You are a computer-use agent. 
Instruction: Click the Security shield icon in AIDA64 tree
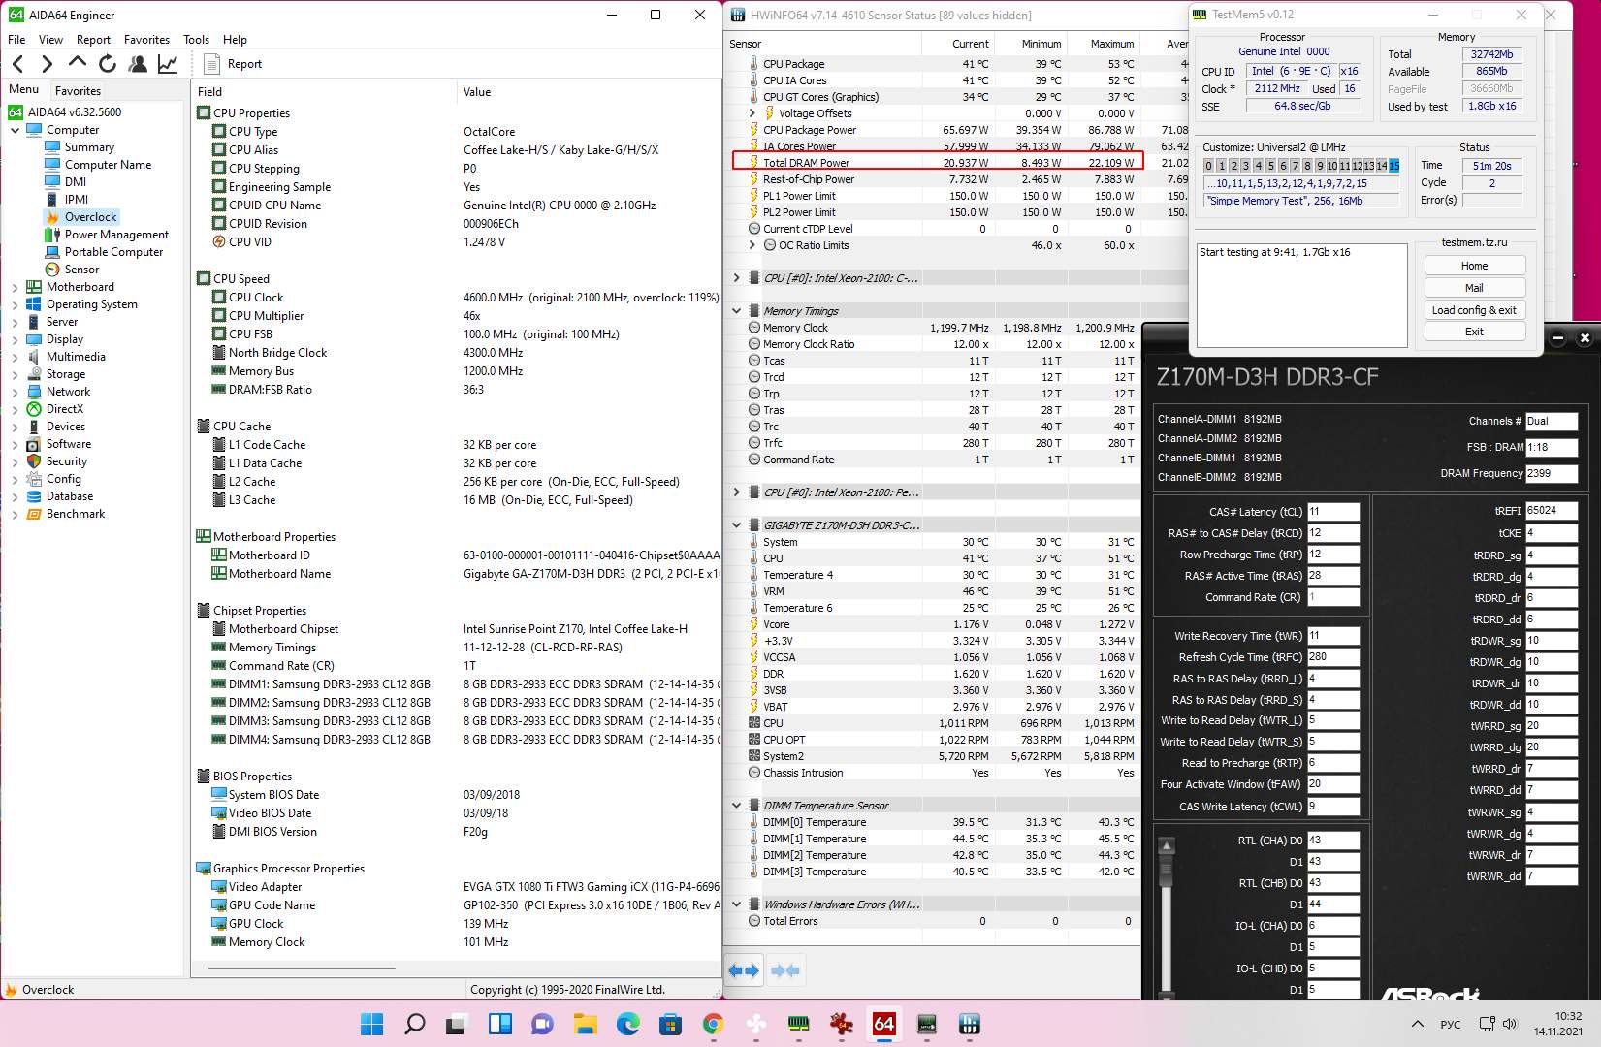tap(34, 461)
